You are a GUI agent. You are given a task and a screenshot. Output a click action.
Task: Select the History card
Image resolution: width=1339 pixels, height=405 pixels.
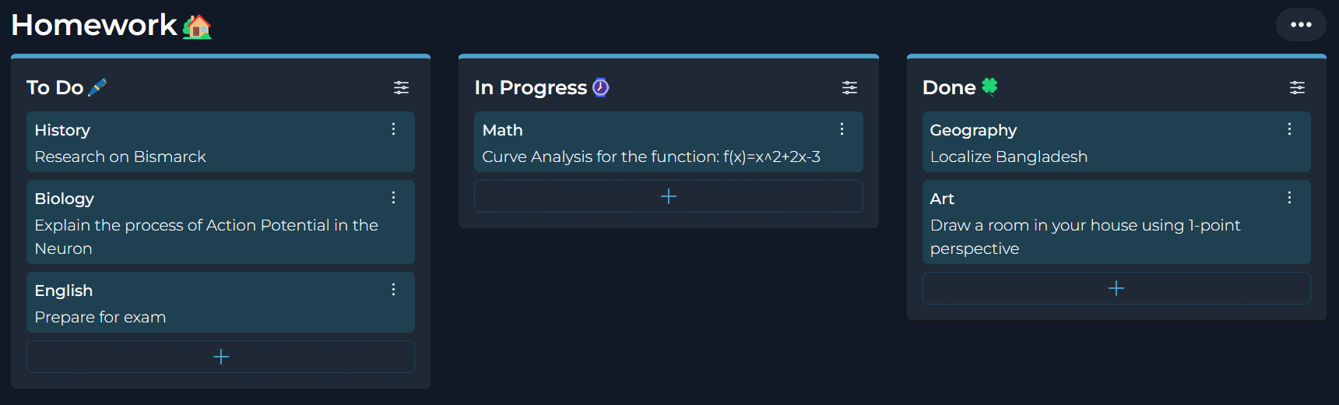click(x=220, y=142)
